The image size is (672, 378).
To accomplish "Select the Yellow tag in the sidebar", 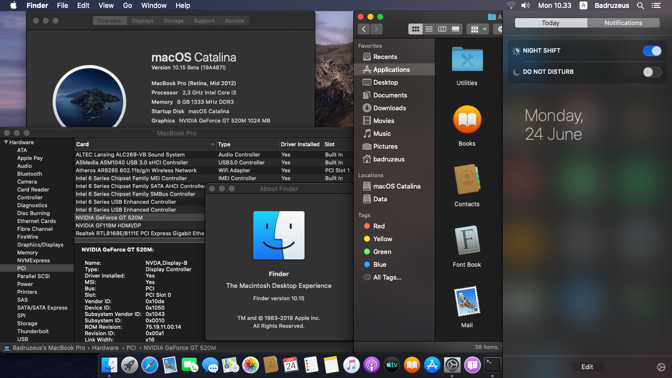I will pyautogui.click(x=382, y=239).
